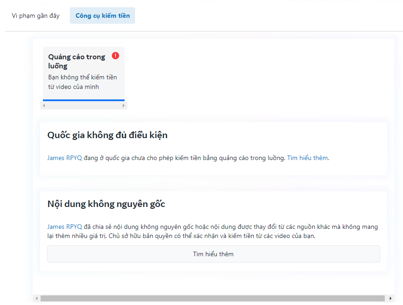Screen dimensions: 403x305
Task: Switch to the Vi phạm gần đây tab
Action: pos(36,16)
